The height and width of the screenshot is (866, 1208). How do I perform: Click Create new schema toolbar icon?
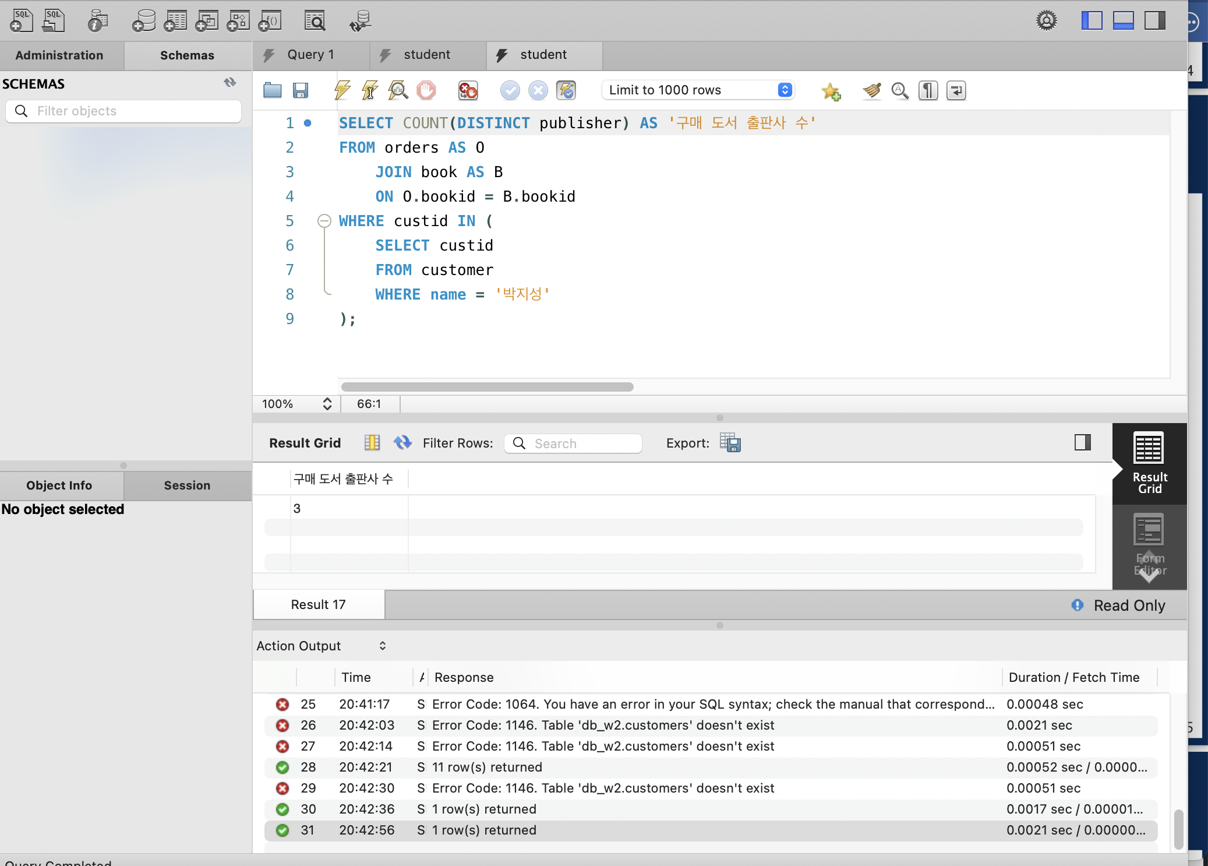[x=143, y=21]
